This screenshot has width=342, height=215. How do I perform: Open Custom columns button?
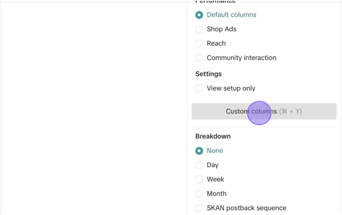[264, 111]
